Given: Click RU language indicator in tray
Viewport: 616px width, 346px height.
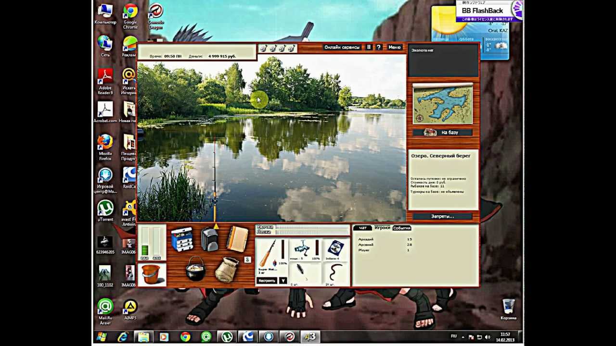Looking at the screenshot, I should 453,337.
